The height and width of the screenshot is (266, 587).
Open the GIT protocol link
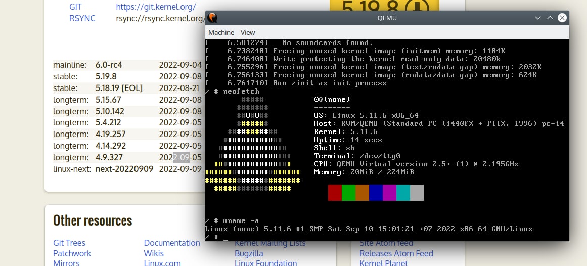pos(75,7)
